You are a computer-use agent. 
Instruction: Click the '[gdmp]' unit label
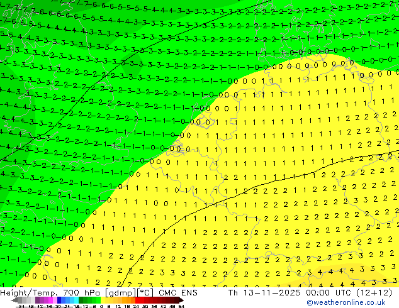(121, 293)
